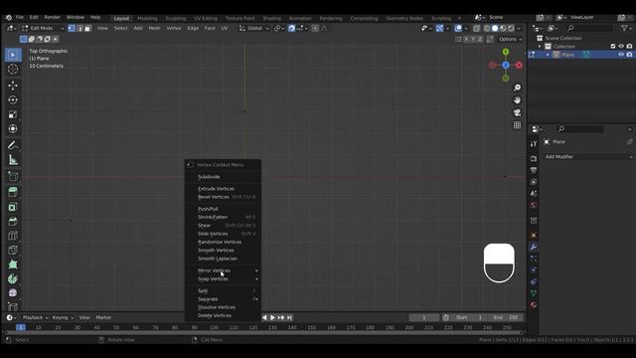Select the Spin tool
The image size is (636, 358).
click(x=13, y=278)
